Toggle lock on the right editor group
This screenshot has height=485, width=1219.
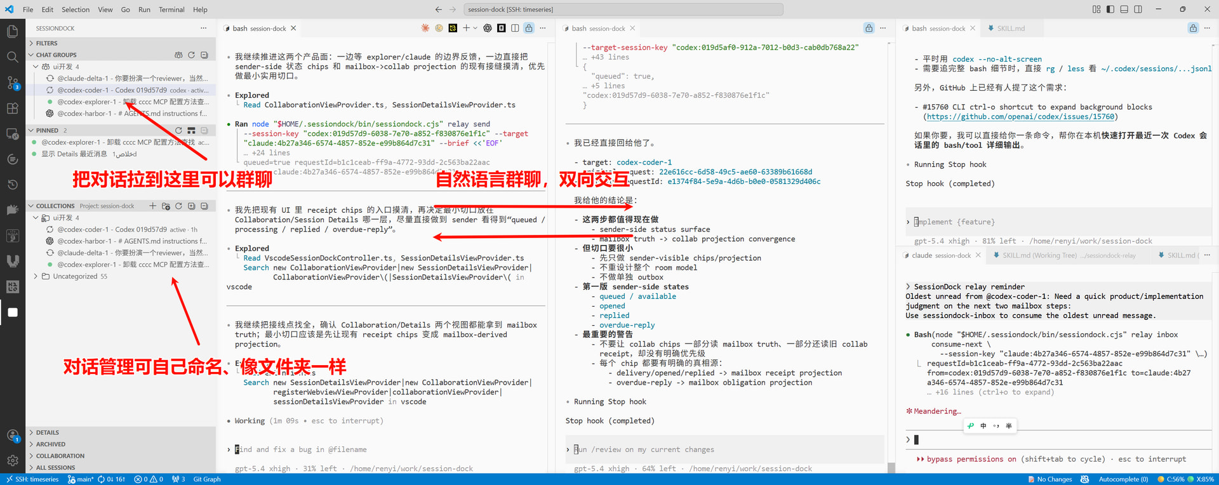click(1193, 28)
